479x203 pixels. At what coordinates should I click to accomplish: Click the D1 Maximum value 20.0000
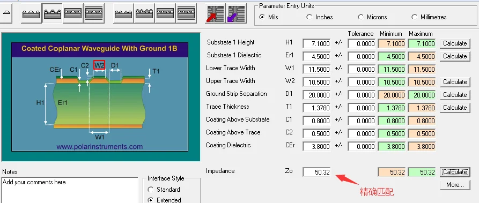click(x=422, y=95)
